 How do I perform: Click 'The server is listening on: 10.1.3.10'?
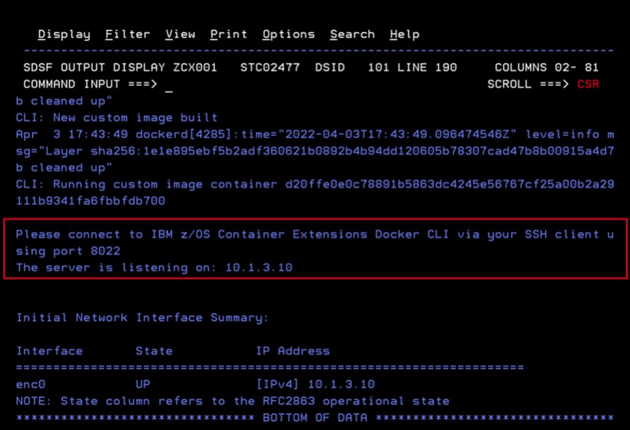pyautogui.click(x=154, y=268)
